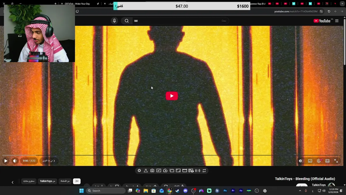The height and width of the screenshot is (195, 346).
Task: Toggle autoplay switch in player controls
Action: click(x=300, y=161)
